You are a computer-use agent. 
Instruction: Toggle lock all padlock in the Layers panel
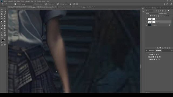[x=158, y=16]
